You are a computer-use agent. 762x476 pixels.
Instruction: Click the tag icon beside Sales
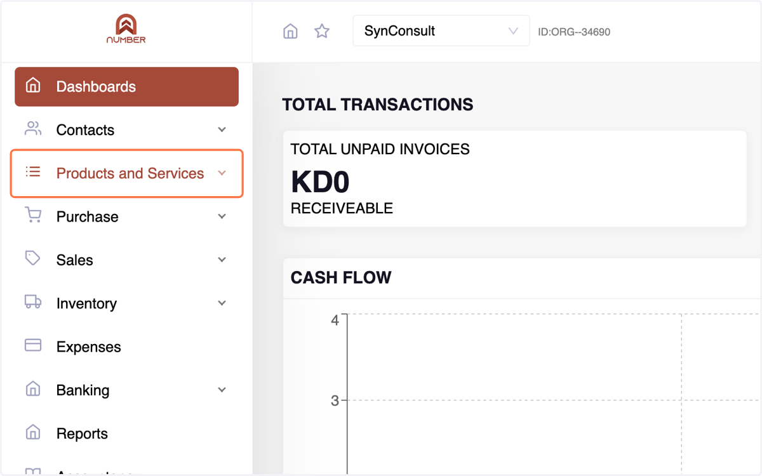(x=33, y=258)
